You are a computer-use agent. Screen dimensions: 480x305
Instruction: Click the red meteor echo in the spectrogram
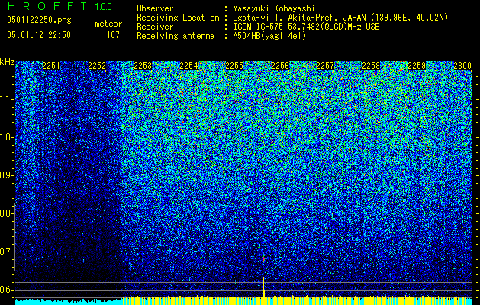click(263, 260)
